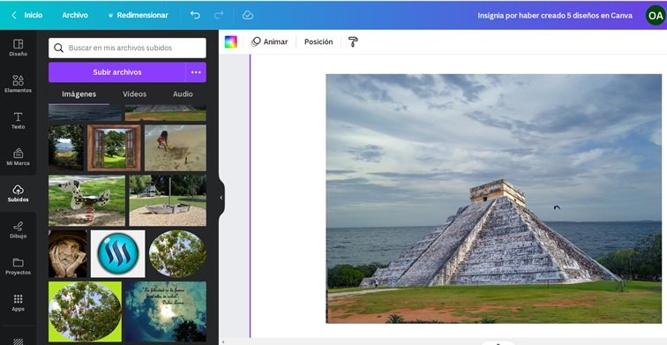Screen dimensions: 667x345
Task: Click the Subir archivos button
Action: tap(117, 72)
